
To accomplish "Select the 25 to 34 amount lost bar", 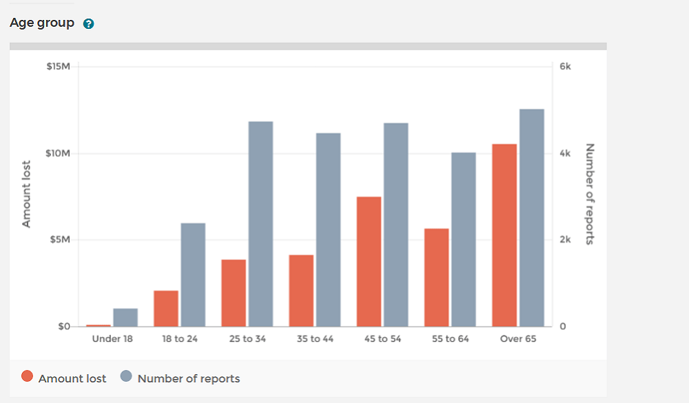I will click(234, 293).
